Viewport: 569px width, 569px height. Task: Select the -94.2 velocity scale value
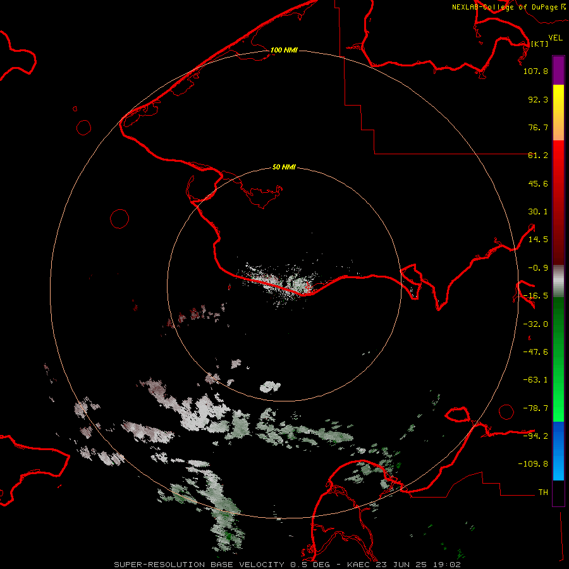tap(535, 436)
